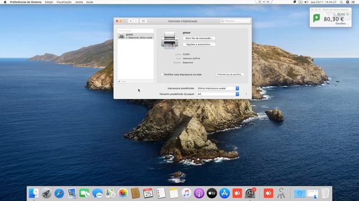Open Contacts from the Dock
This screenshot has height=201, width=359.
coord(135,193)
